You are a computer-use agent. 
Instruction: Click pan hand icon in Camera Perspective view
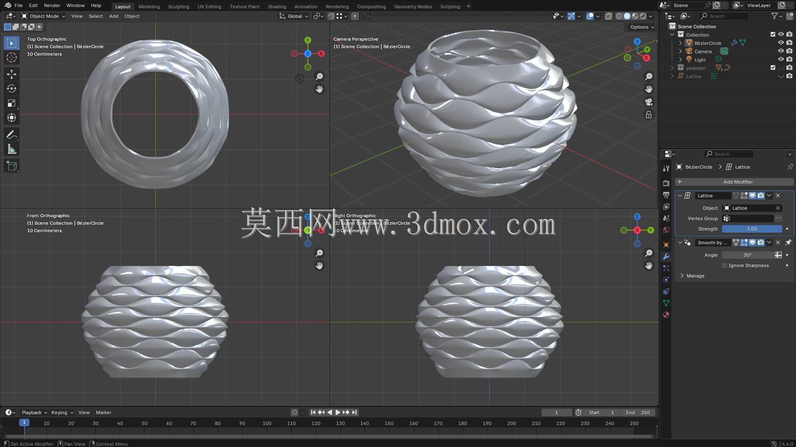(649, 89)
